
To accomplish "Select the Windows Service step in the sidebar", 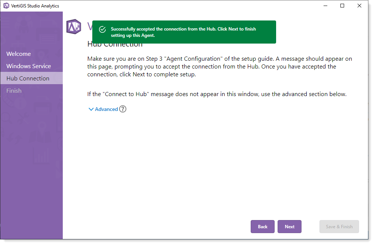I will coord(28,66).
